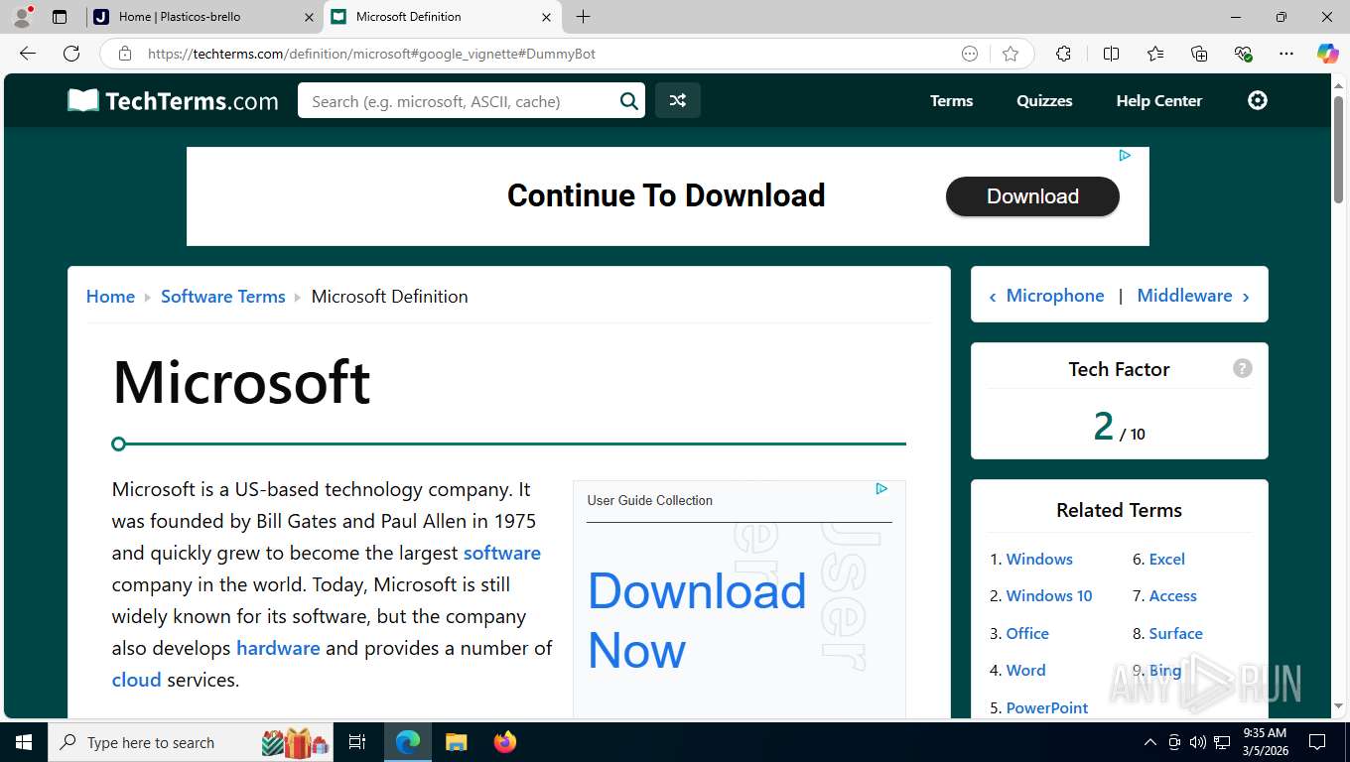
Task: Open the Software Terms breadcrumb
Action: tap(222, 296)
